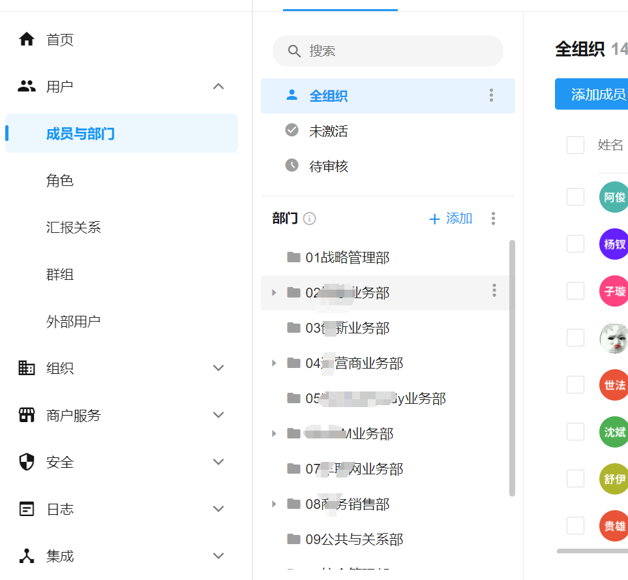Click the clock icon for 待审核

tap(292, 166)
